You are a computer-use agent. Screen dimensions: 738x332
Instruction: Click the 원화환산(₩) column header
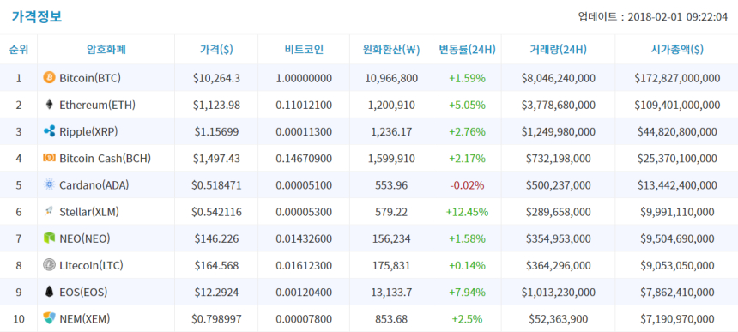click(x=391, y=50)
